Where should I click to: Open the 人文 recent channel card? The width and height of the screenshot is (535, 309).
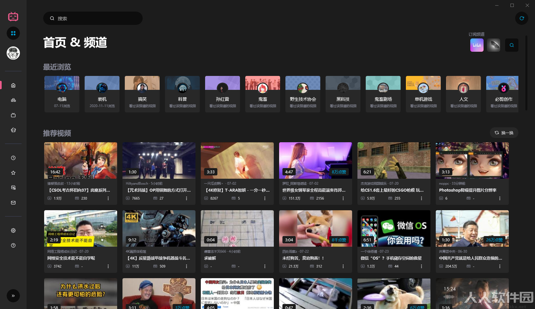463,94
